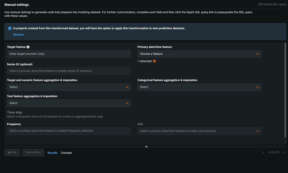This screenshot has height=173, width=288.
Task: Switch to the Console tab
Action: [x=66, y=153]
